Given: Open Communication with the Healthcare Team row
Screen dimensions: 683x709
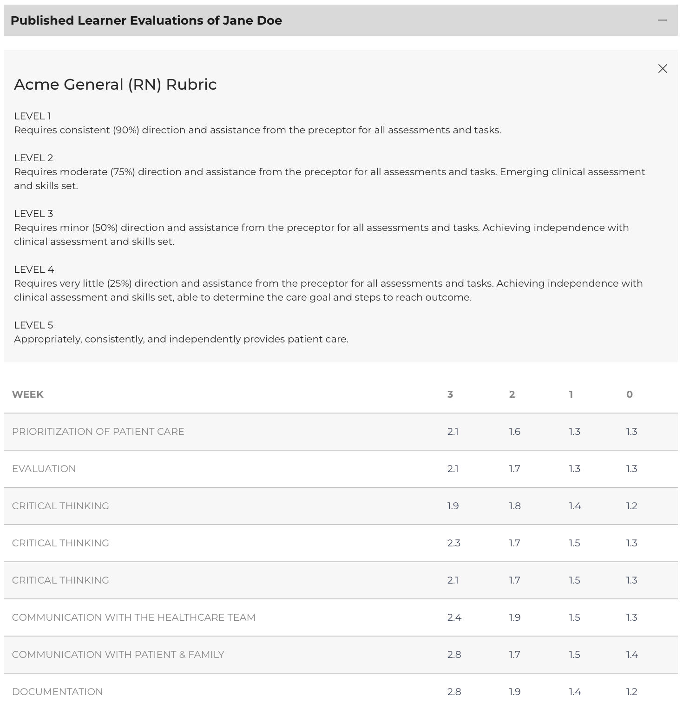Looking at the screenshot, I should [341, 617].
